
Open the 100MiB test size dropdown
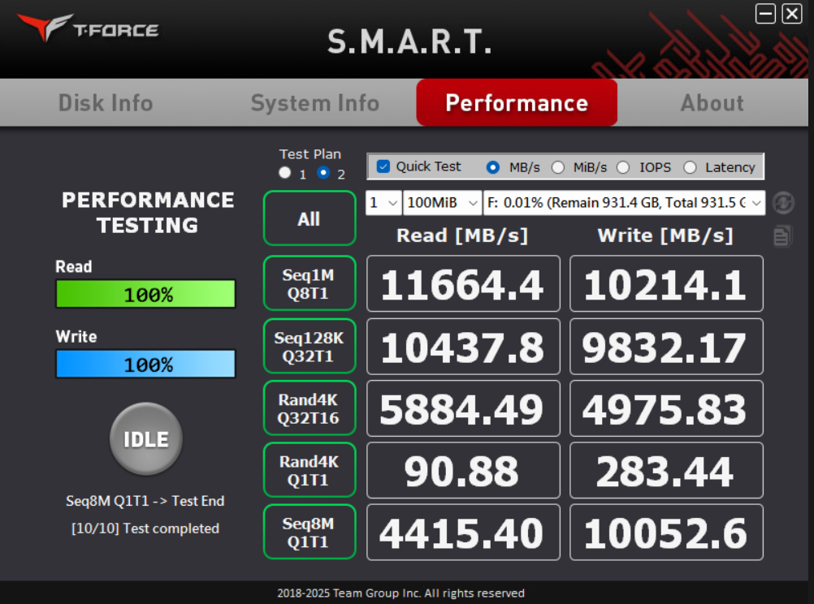tap(443, 202)
